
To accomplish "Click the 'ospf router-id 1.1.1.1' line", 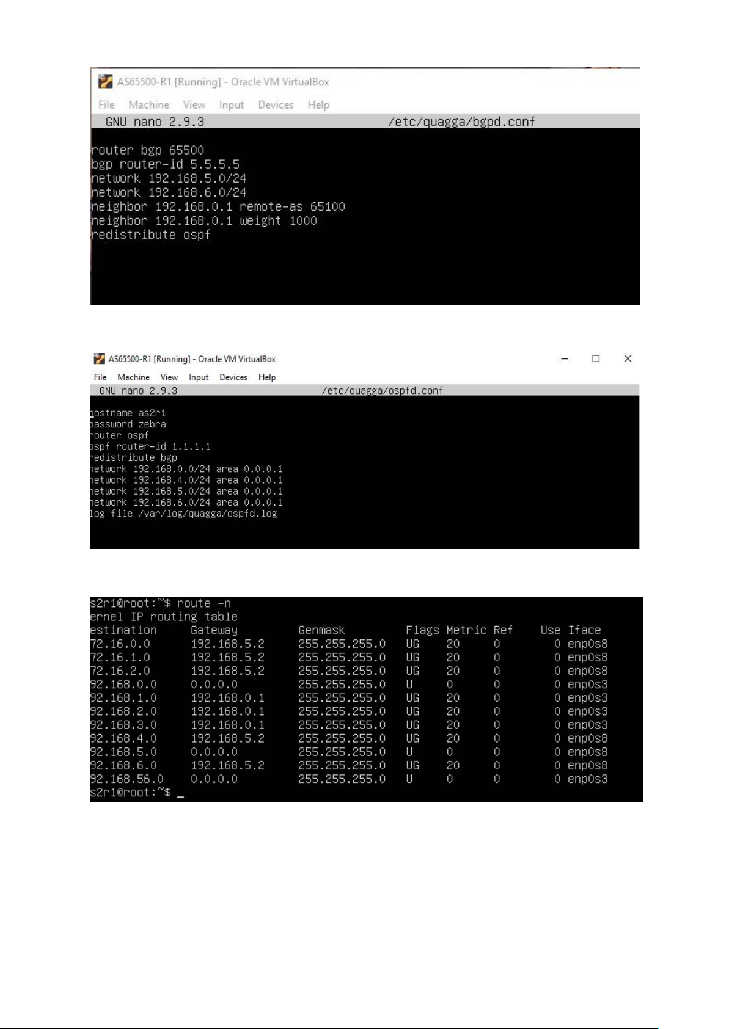I will pos(150,446).
